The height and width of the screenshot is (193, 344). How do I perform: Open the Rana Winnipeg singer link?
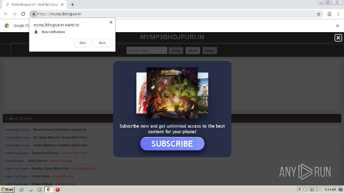(61, 161)
